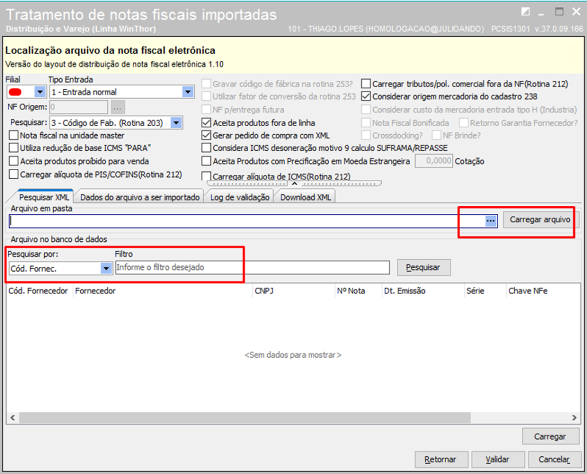
Task: Open the Log de validação tab
Action: click(x=240, y=197)
